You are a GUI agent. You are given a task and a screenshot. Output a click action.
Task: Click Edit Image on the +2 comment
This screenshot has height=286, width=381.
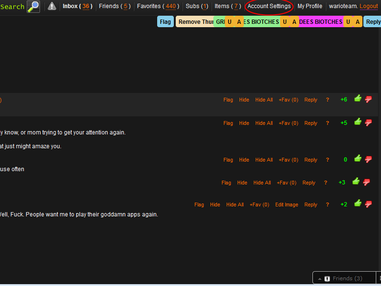[287, 204]
